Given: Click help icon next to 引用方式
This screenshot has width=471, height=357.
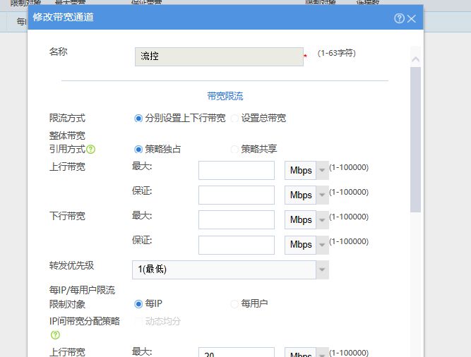Looking at the screenshot, I should [x=90, y=149].
